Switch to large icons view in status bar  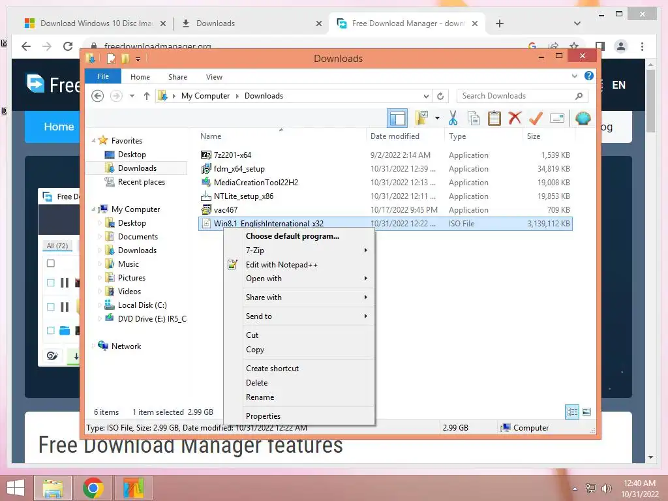pos(586,412)
